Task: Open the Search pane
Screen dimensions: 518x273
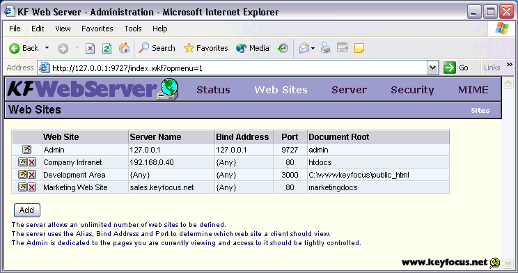Action: tap(157, 48)
